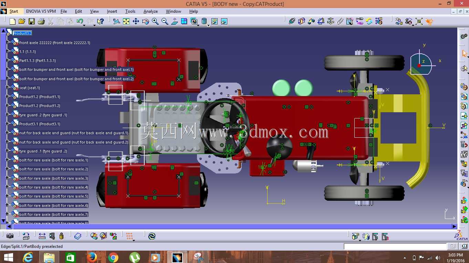Image resolution: width=469 pixels, height=263 pixels.
Task: Open the Insert menu
Action: (x=112, y=11)
